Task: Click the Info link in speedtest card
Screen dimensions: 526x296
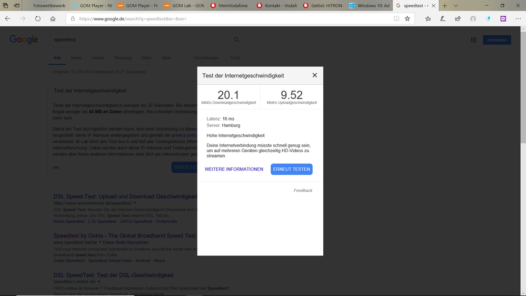Action: 56,167
